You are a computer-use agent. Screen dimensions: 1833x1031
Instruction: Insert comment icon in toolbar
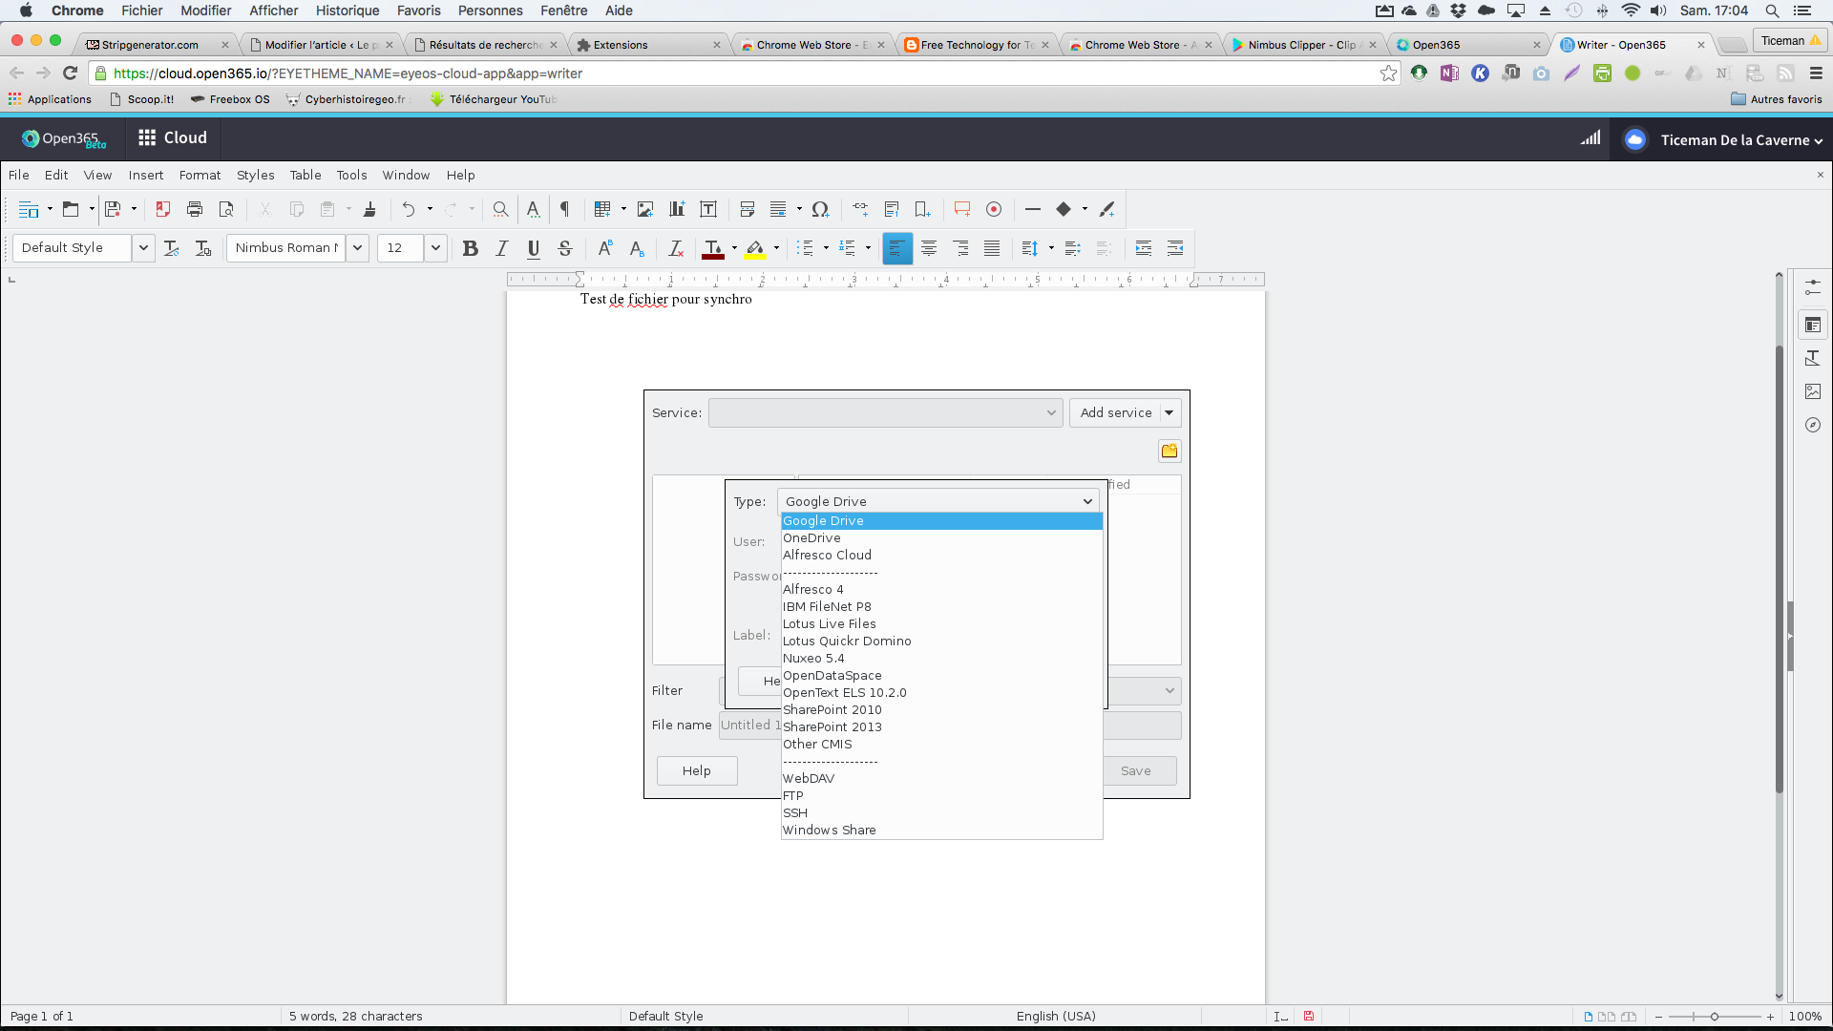[x=962, y=209]
